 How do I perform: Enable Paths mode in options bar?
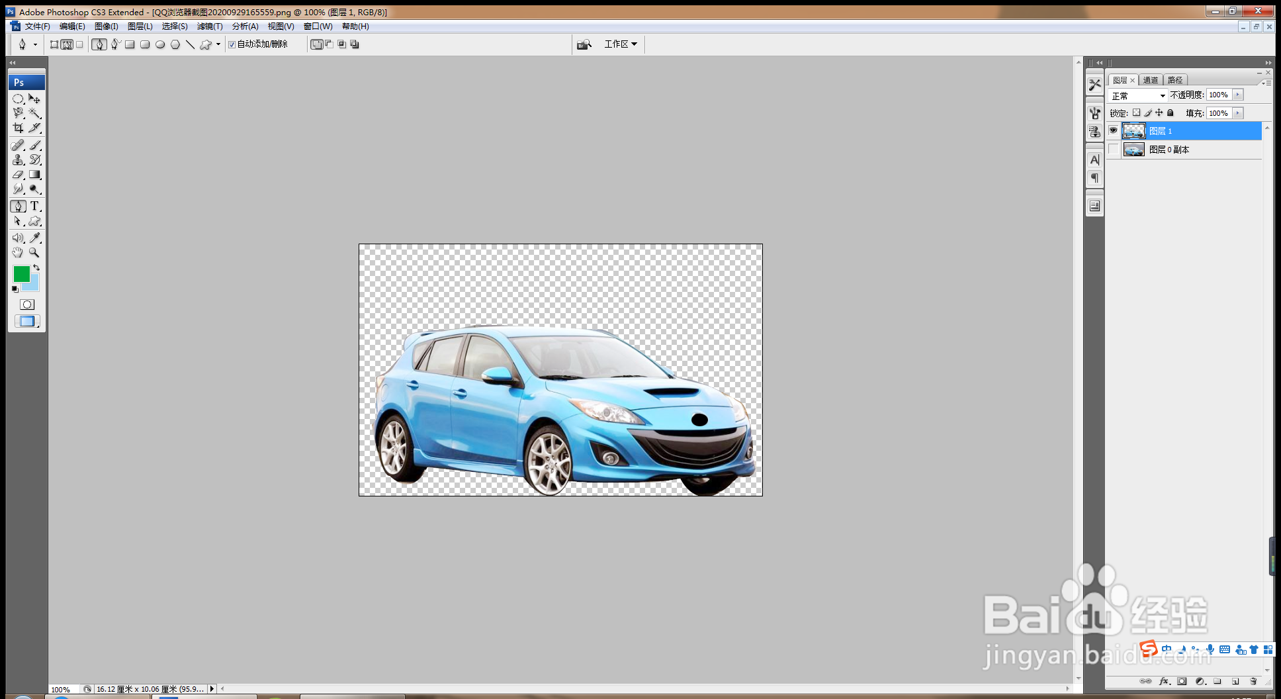click(67, 44)
